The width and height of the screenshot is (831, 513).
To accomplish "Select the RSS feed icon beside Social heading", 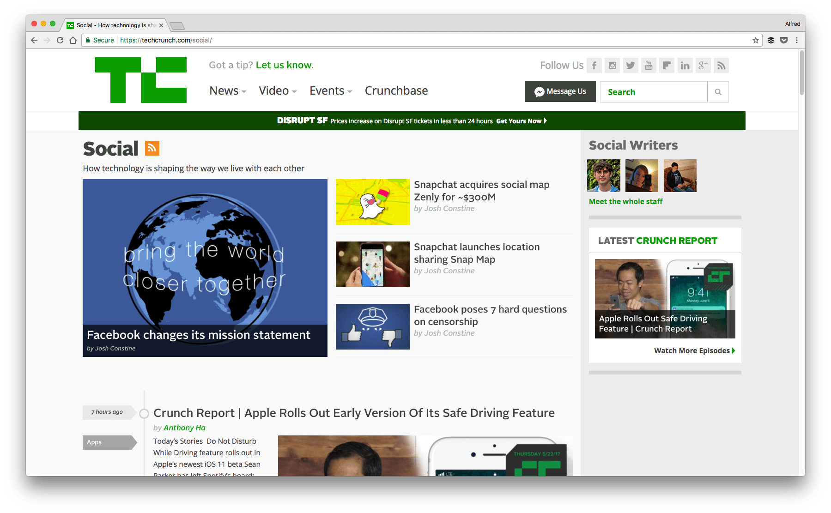I will coord(152,148).
